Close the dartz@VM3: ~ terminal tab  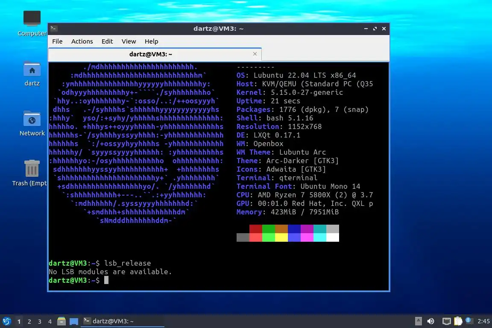[x=255, y=54]
